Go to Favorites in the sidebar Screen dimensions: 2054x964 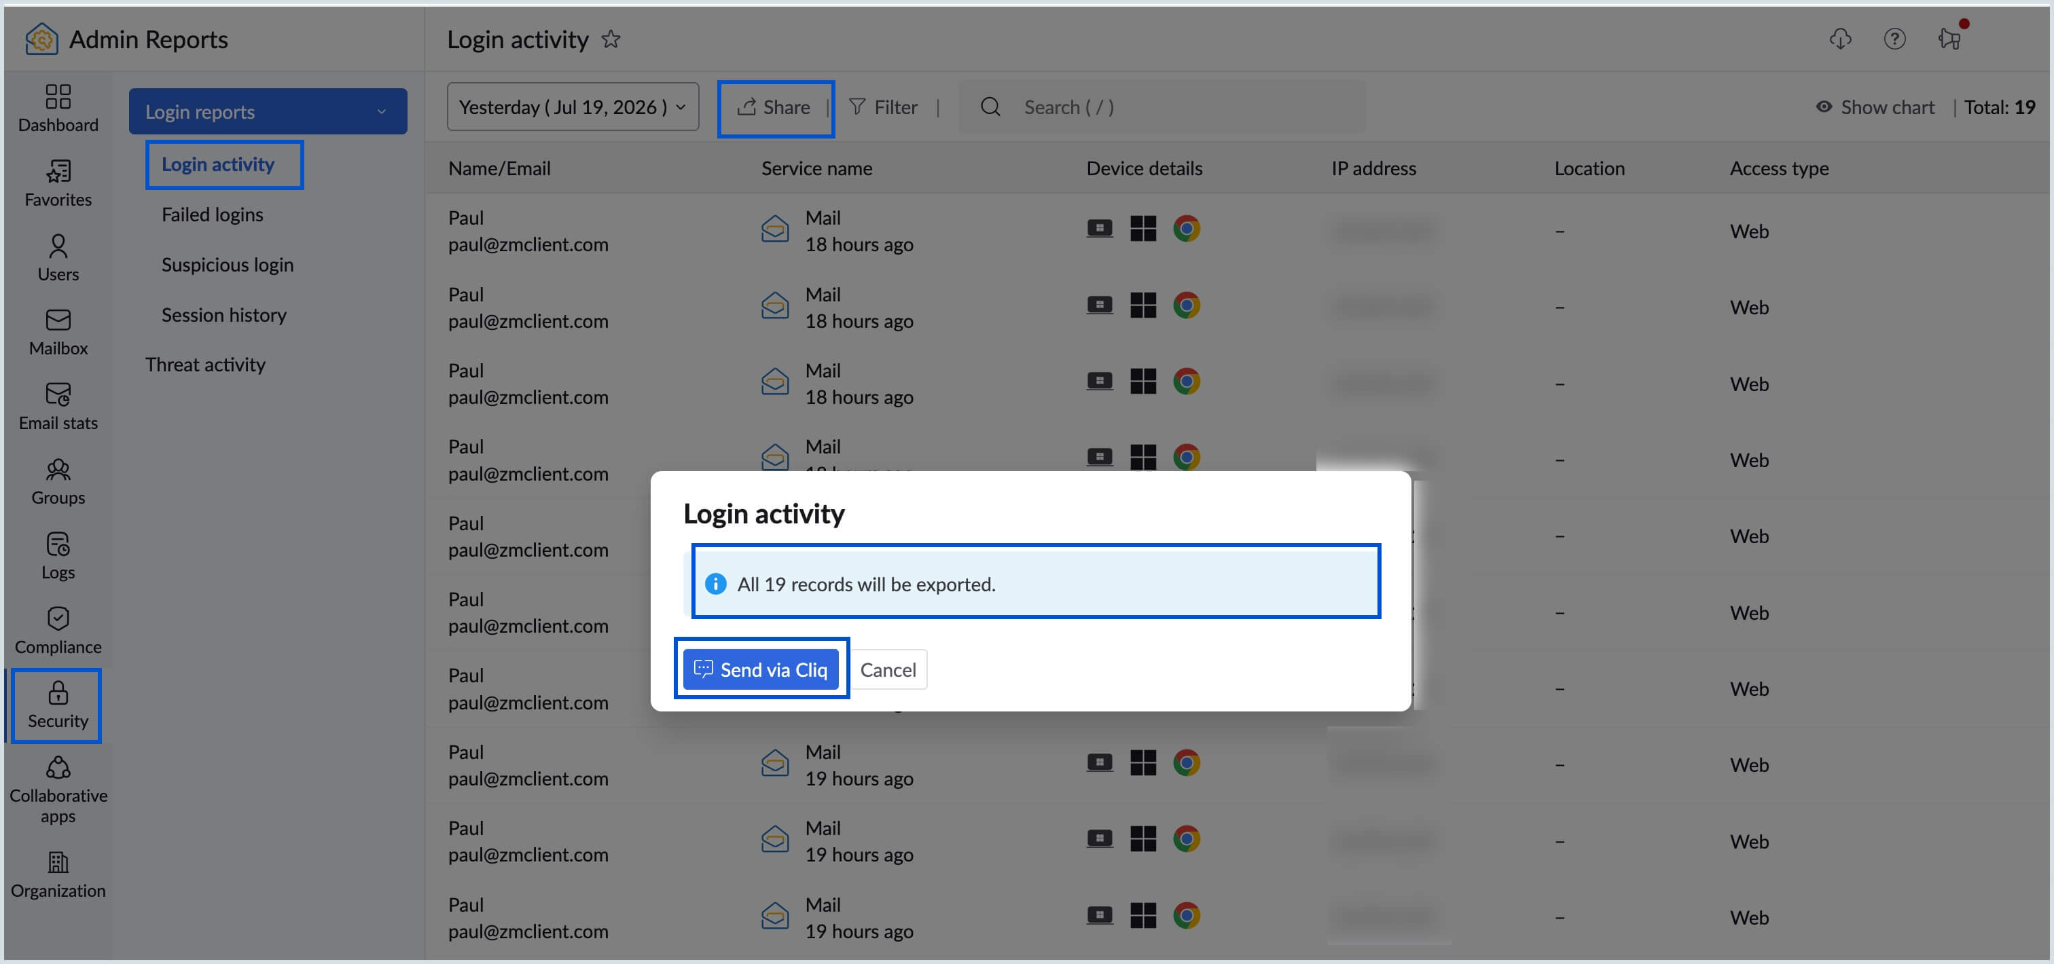tap(58, 183)
